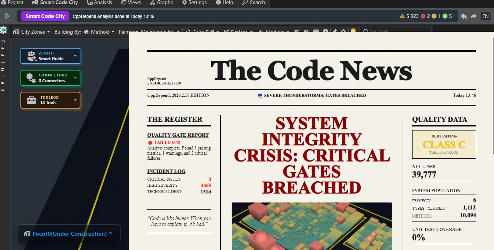Click the Incident Log heading link
This screenshot has height=250, width=494.
click(166, 171)
